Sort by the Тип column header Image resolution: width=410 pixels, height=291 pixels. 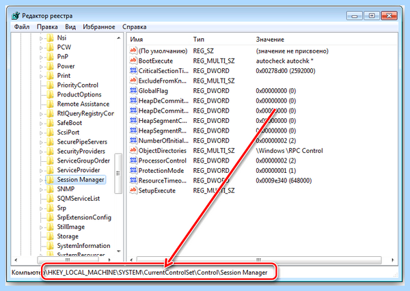pyautogui.click(x=199, y=40)
